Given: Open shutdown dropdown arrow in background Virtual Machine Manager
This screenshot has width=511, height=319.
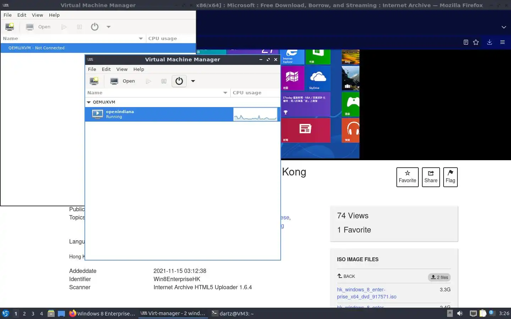Looking at the screenshot, I should point(109,27).
